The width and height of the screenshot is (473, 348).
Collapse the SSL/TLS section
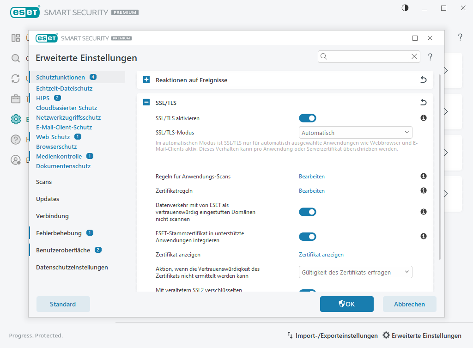coord(146,103)
